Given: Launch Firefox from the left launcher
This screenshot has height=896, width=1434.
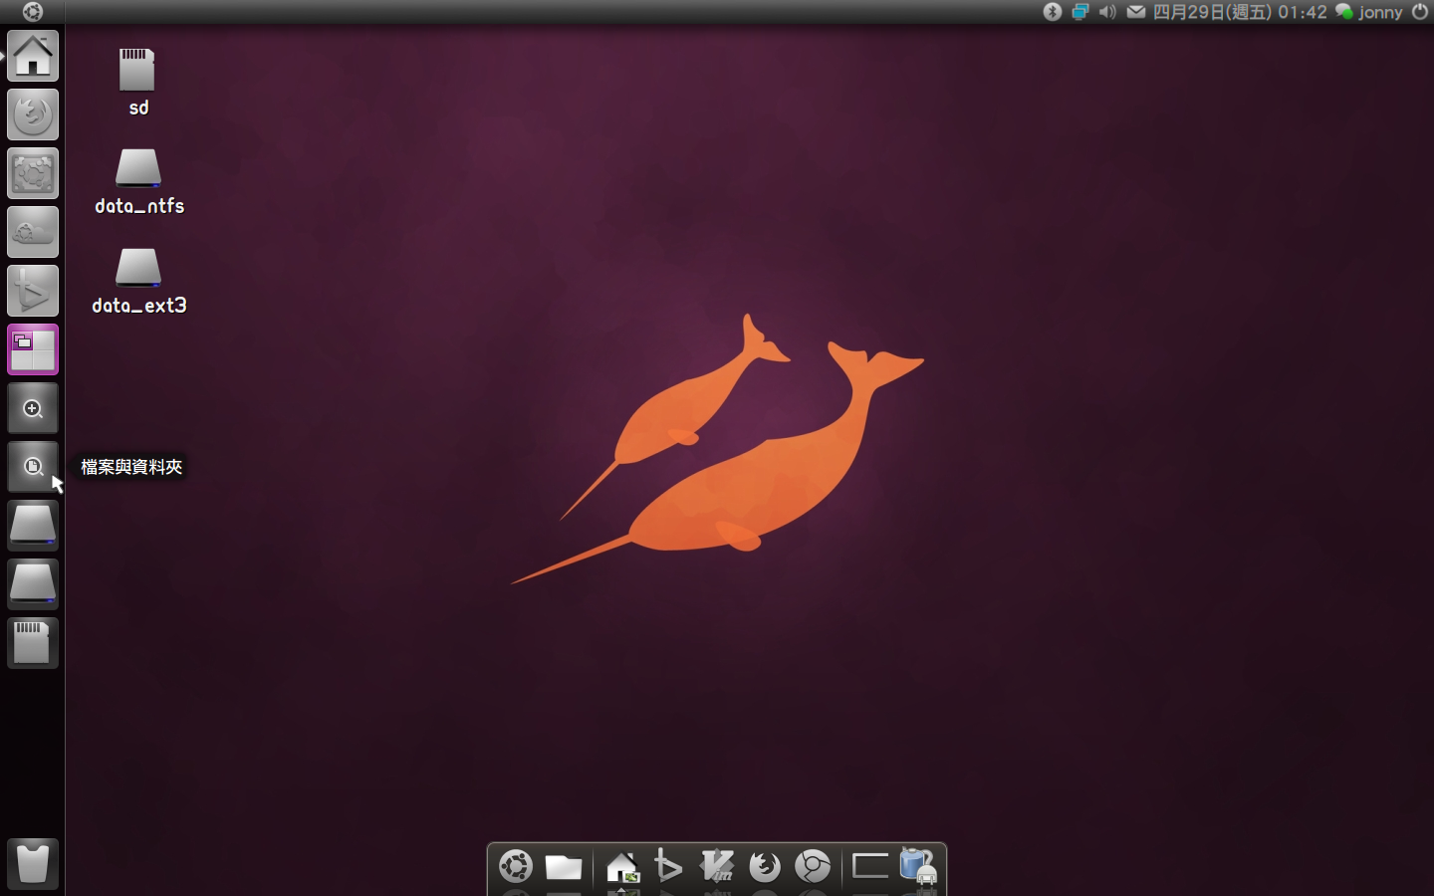Looking at the screenshot, I should tap(33, 114).
